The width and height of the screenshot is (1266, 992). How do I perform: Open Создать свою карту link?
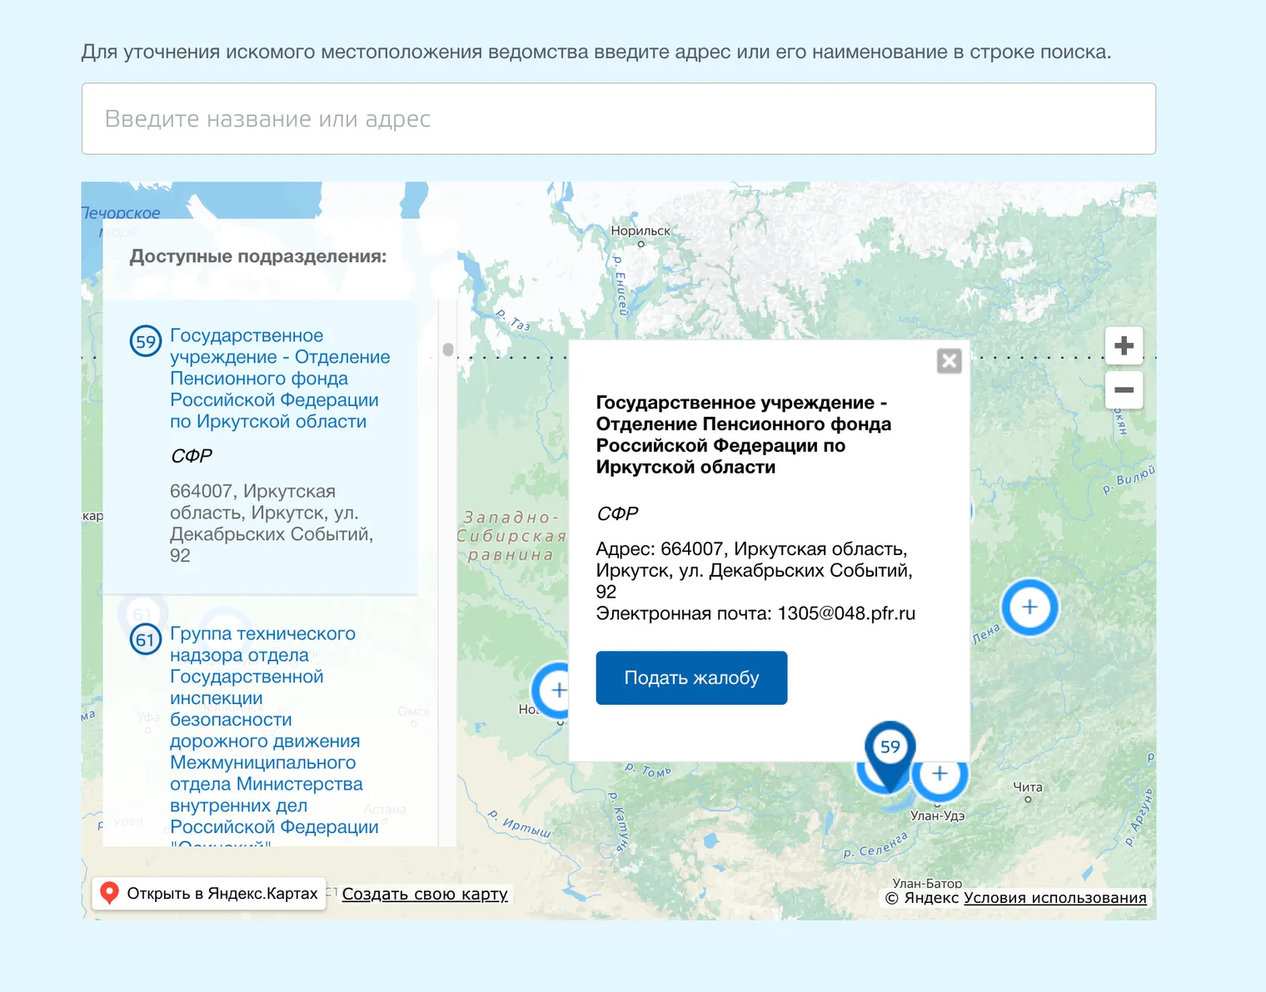[x=425, y=894]
